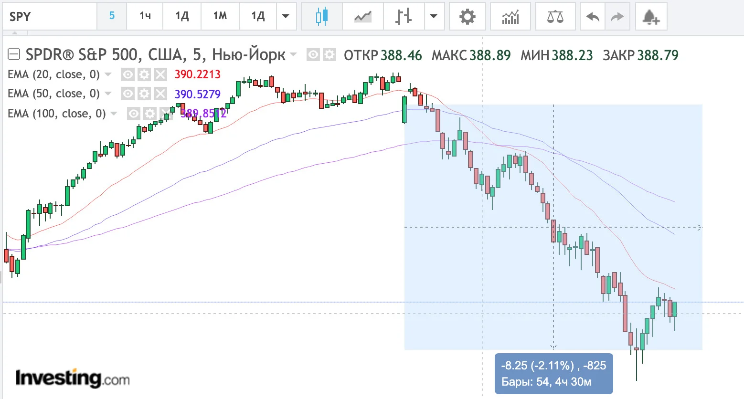
Task: Open the compare symbols scales icon
Action: [x=555, y=17]
